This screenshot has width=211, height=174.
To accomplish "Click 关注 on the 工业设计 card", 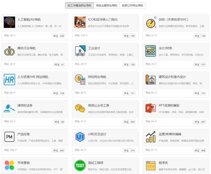I will 129,64.
